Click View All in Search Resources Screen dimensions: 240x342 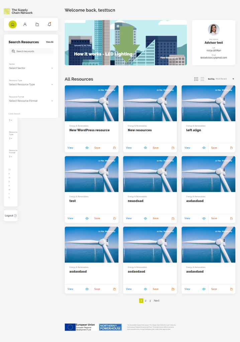49,42
